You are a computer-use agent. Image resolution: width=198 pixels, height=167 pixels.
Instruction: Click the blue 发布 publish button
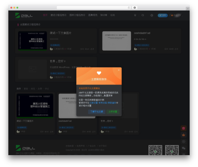click(x=163, y=15)
